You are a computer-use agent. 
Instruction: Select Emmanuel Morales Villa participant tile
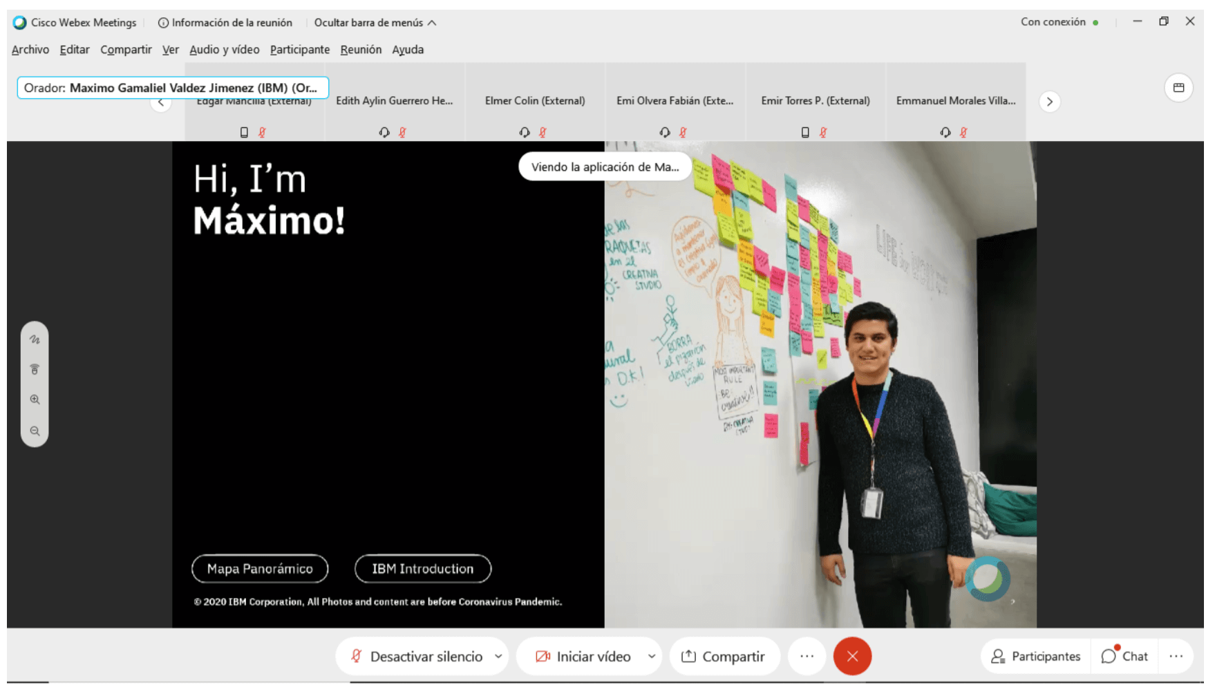tap(956, 102)
